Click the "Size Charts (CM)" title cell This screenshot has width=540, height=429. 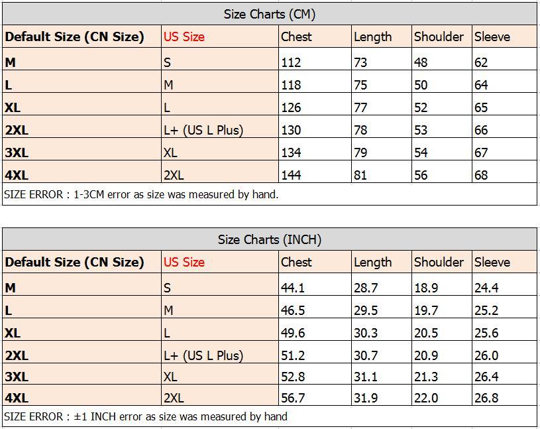click(x=269, y=14)
